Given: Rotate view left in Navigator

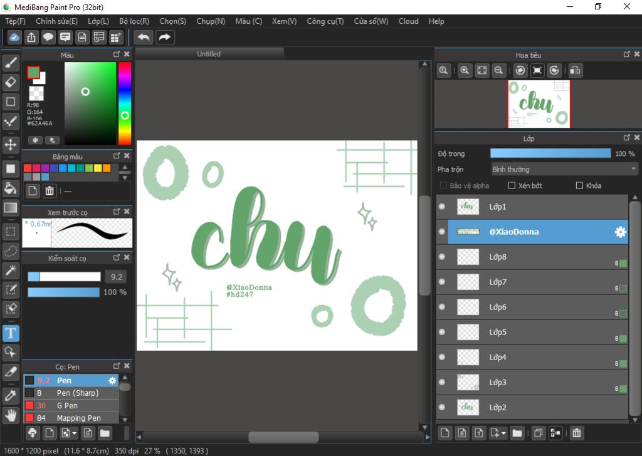Looking at the screenshot, I should pyautogui.click(x=520, y=70).
